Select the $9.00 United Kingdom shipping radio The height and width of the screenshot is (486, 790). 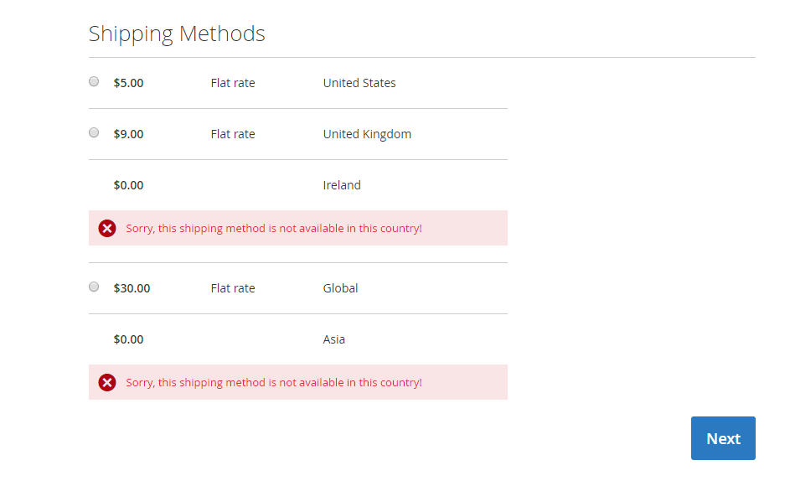pos(94,132)
